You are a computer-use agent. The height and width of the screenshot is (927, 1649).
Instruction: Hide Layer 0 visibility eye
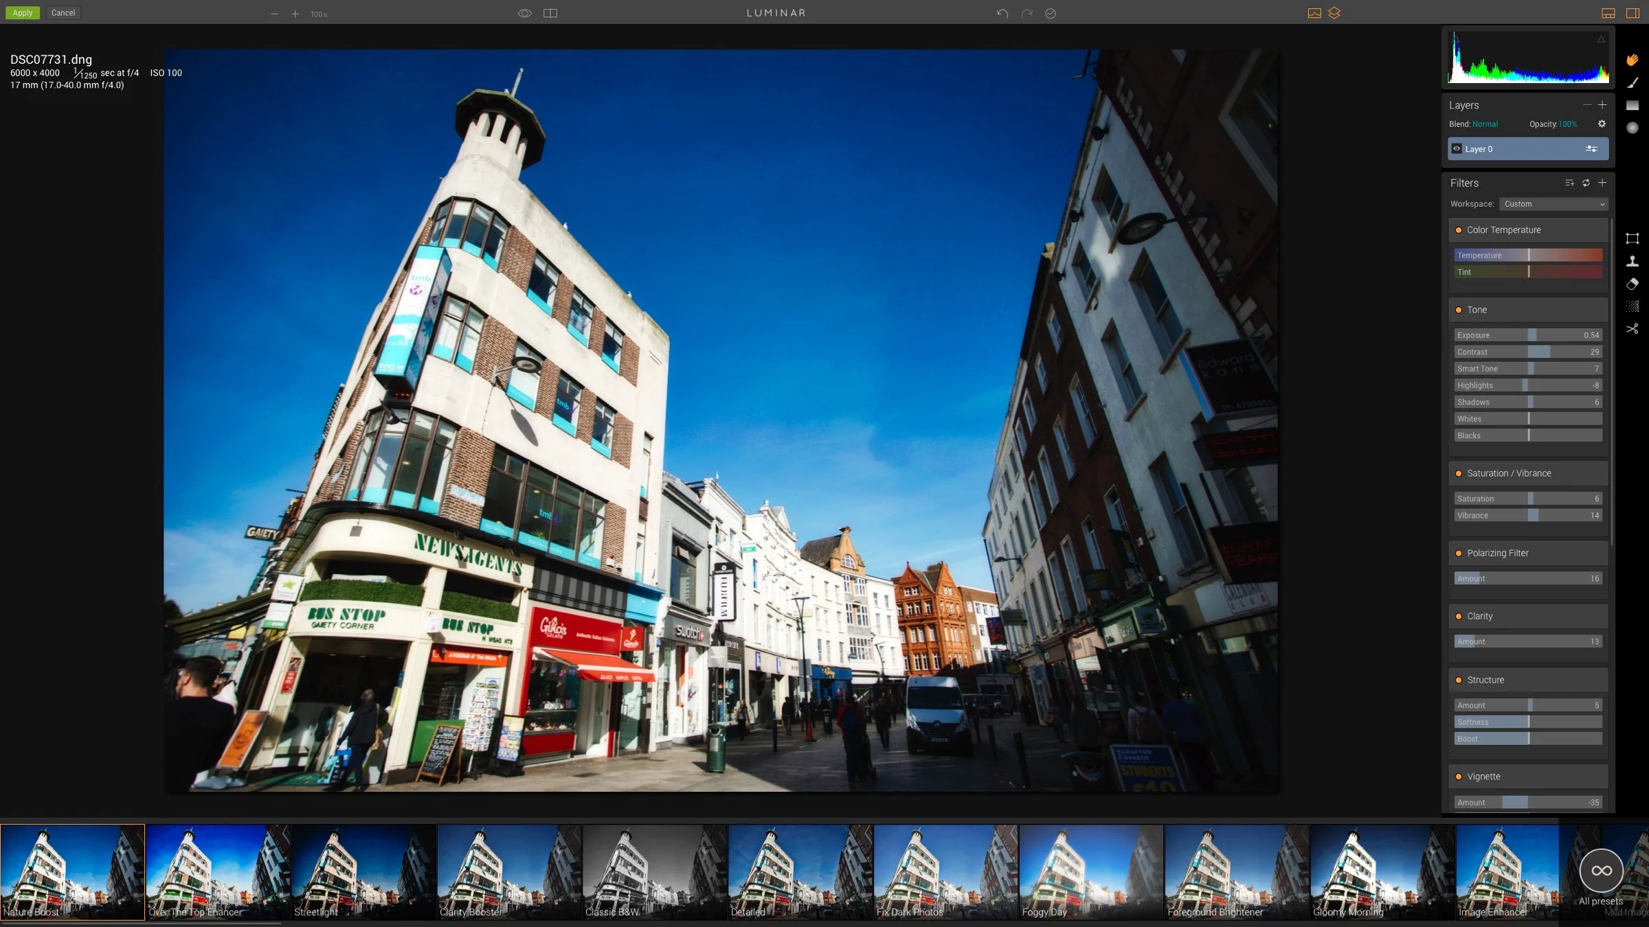click(1456, 148)
